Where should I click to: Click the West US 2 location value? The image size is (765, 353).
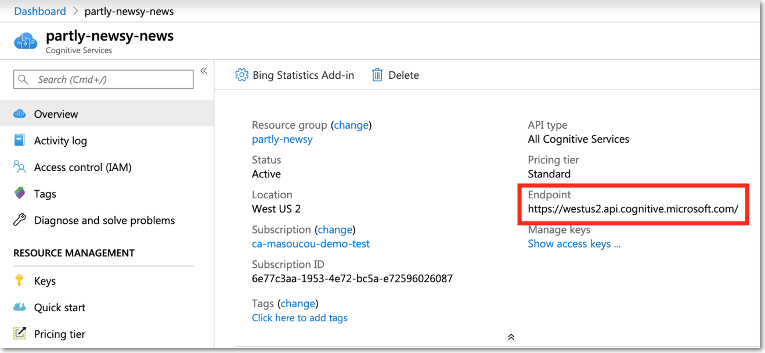276,209
